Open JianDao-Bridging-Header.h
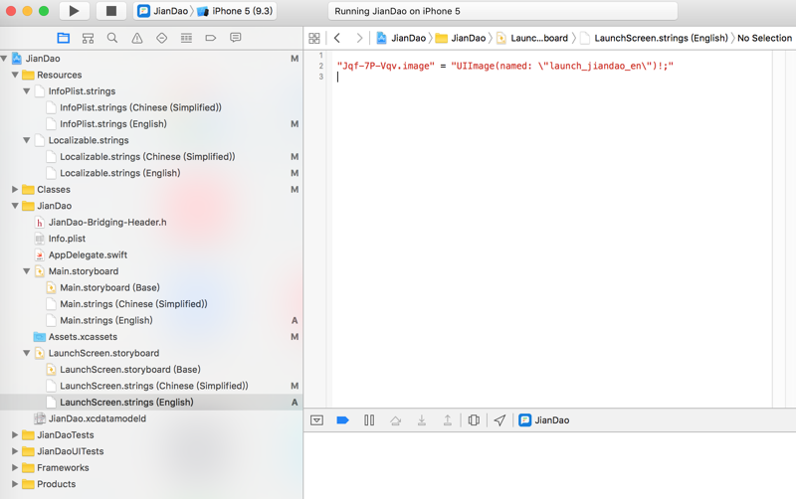The image size is (796, 499). [x=107, y=222]
